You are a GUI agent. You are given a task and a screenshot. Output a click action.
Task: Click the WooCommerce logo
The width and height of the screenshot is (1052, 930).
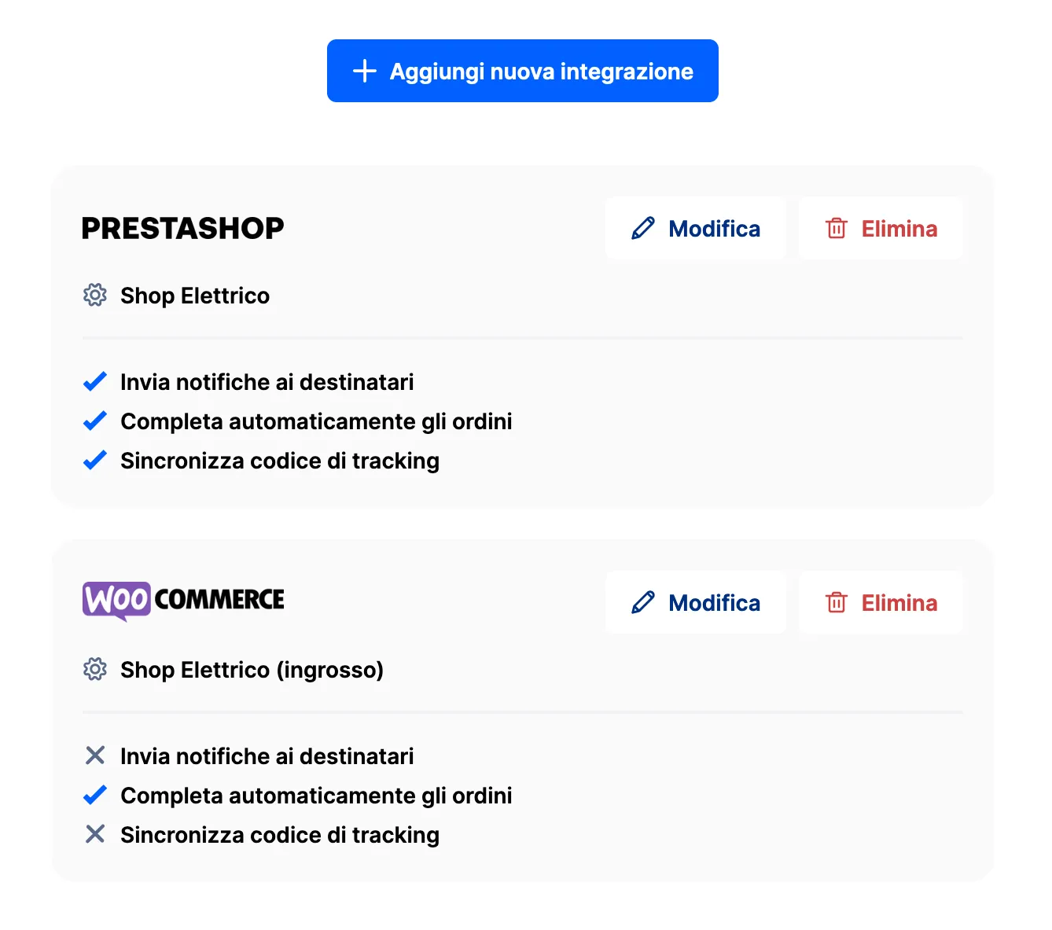tap(183, 601)
